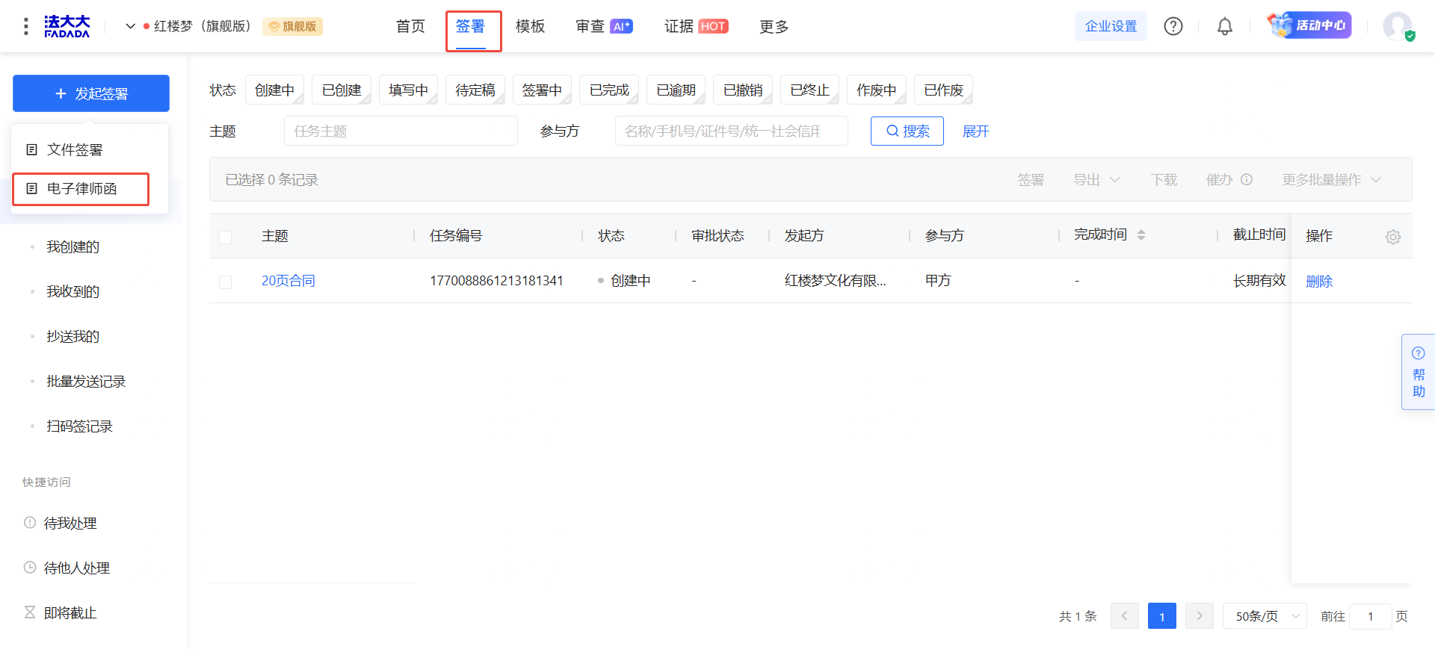Open 扫码签记录 in sidebar
The width and height of the screenshot is (1435, 649).
point(79,426)
